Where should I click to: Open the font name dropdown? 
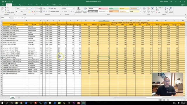26,8
